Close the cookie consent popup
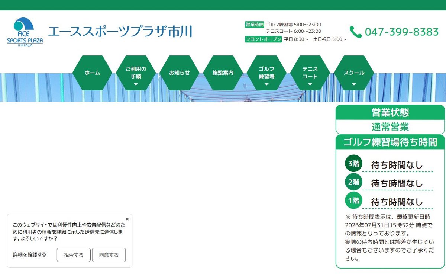 (x=127, y=219)
